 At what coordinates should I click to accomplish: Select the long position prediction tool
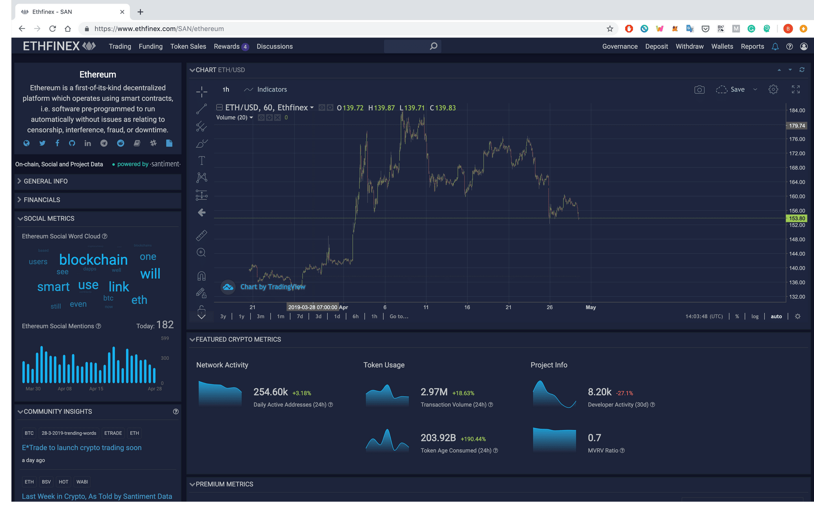(x=201, y=195)
